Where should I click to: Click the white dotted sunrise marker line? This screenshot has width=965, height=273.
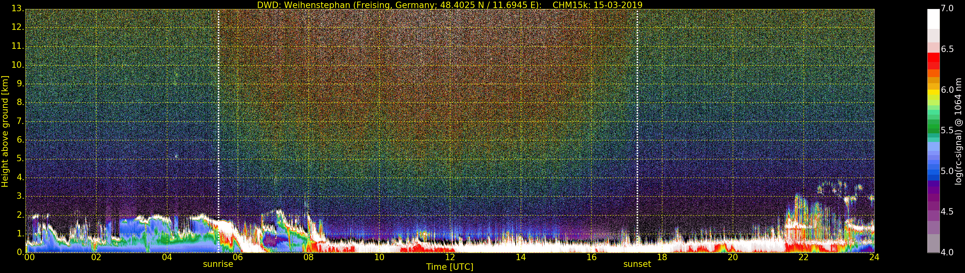(x=219, y=131)
